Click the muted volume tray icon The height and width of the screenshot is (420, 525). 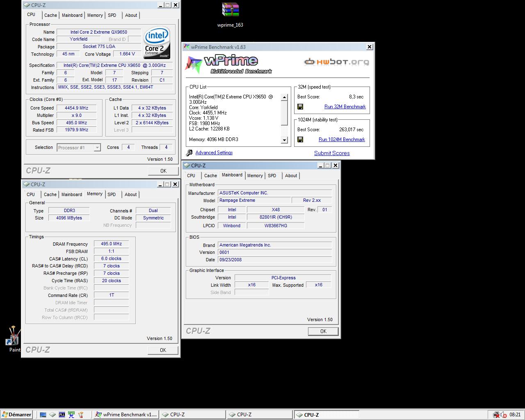(x=504, y=415)
